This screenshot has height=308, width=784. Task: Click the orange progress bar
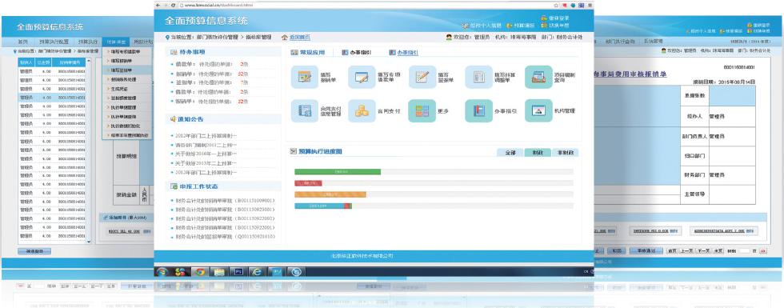(330, 194)
